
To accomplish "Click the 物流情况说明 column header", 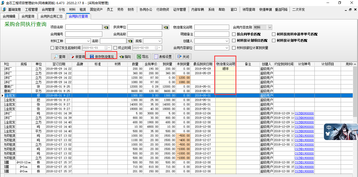I will [226, 64].
